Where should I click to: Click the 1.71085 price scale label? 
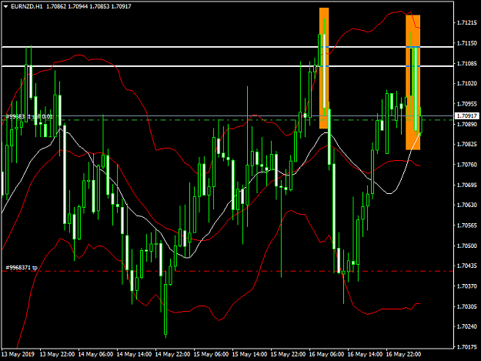[x=467, y=63]
